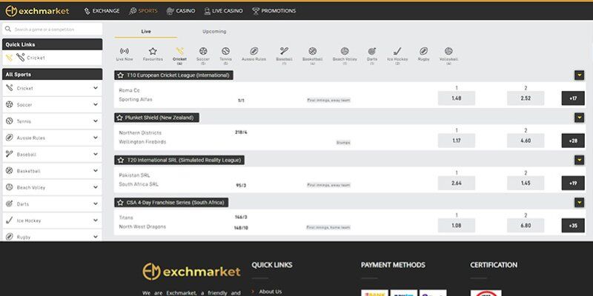The width and height of the screenshot is (593, 296).
Task: Show +28 more markets for Plunket Shield match
Action: 573,141
